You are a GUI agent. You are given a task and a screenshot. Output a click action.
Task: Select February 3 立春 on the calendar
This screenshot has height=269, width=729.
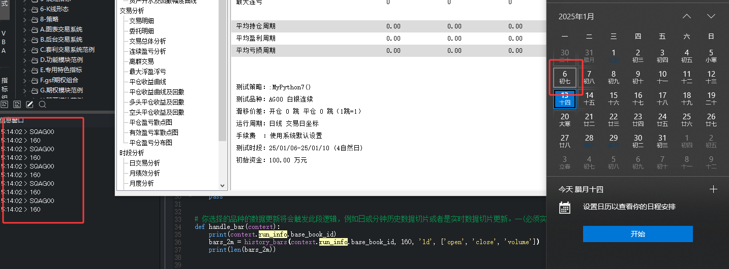(x=565, y=162)
